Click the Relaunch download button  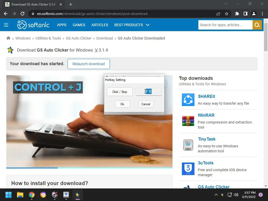coord(88,64)
